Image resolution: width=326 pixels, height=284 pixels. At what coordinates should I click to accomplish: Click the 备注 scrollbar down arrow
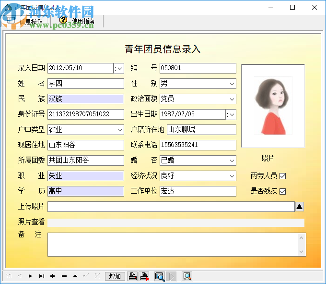(x=301, y=252)
